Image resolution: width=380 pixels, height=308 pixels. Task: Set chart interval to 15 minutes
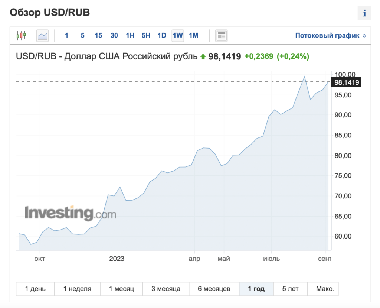tap(98, 36)
